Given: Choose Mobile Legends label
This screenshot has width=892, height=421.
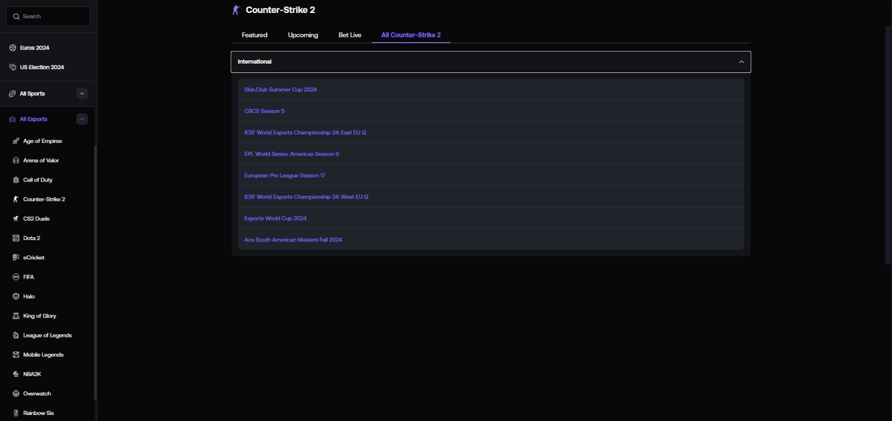Looking at the screenshot, I should pos(43,355).
